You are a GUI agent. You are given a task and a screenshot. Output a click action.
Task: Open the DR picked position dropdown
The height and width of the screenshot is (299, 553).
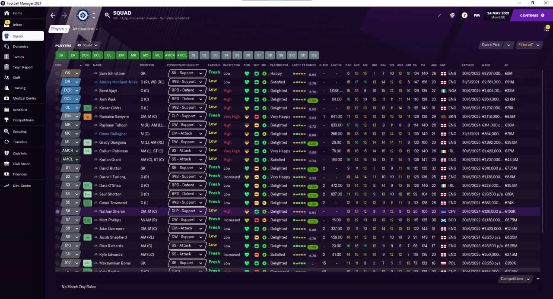(x=71, y=82)
